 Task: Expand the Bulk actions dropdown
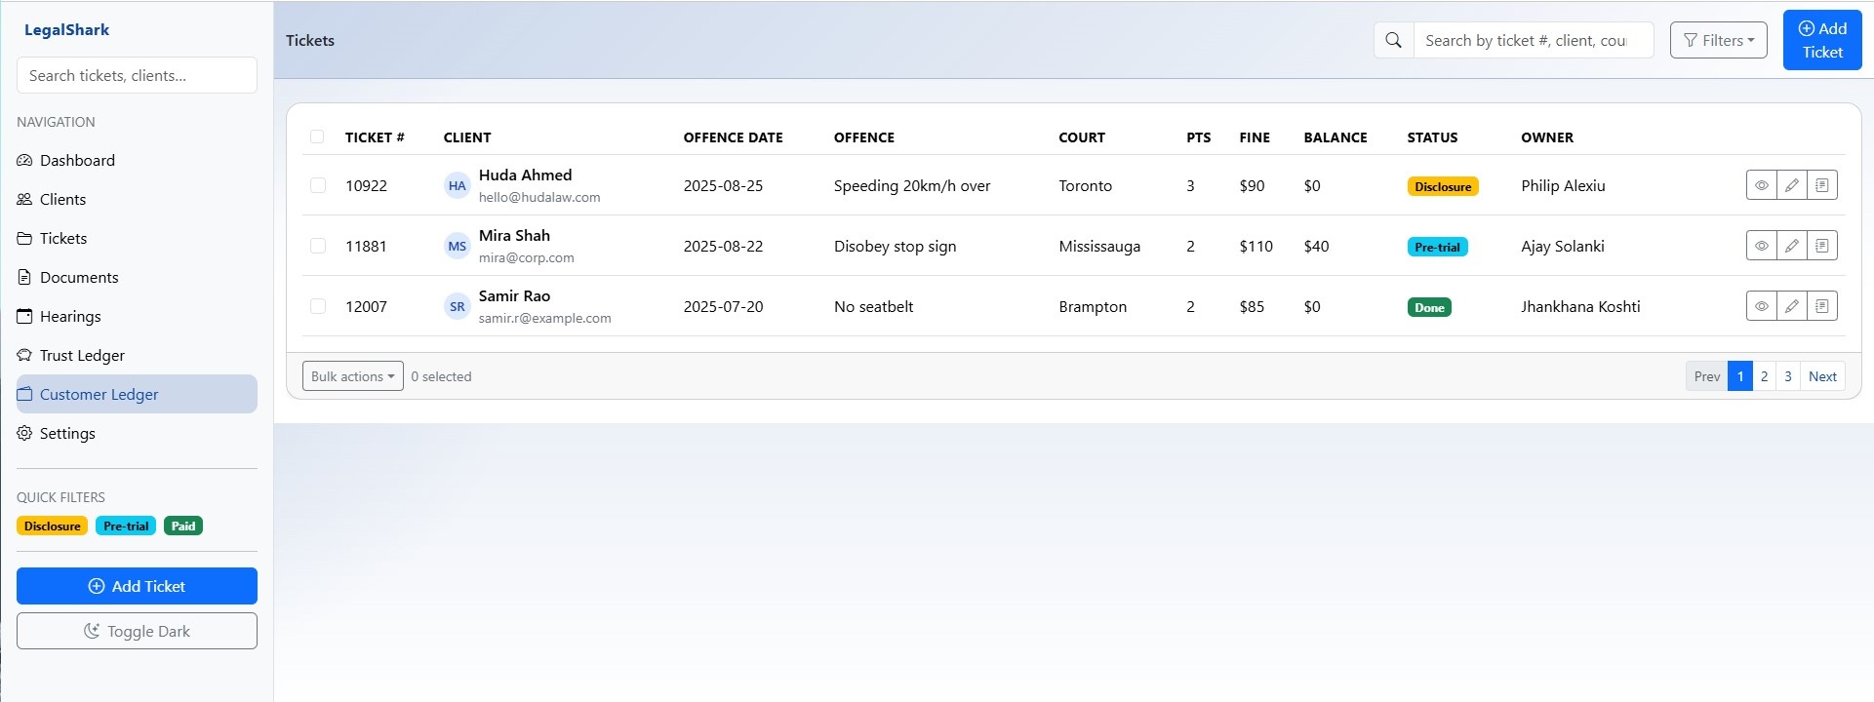[352, 376]
